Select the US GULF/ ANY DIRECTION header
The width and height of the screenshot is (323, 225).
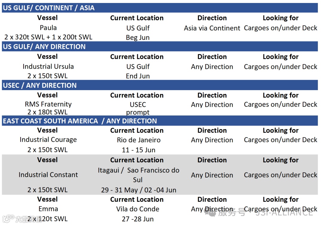[x=160, y=47]
